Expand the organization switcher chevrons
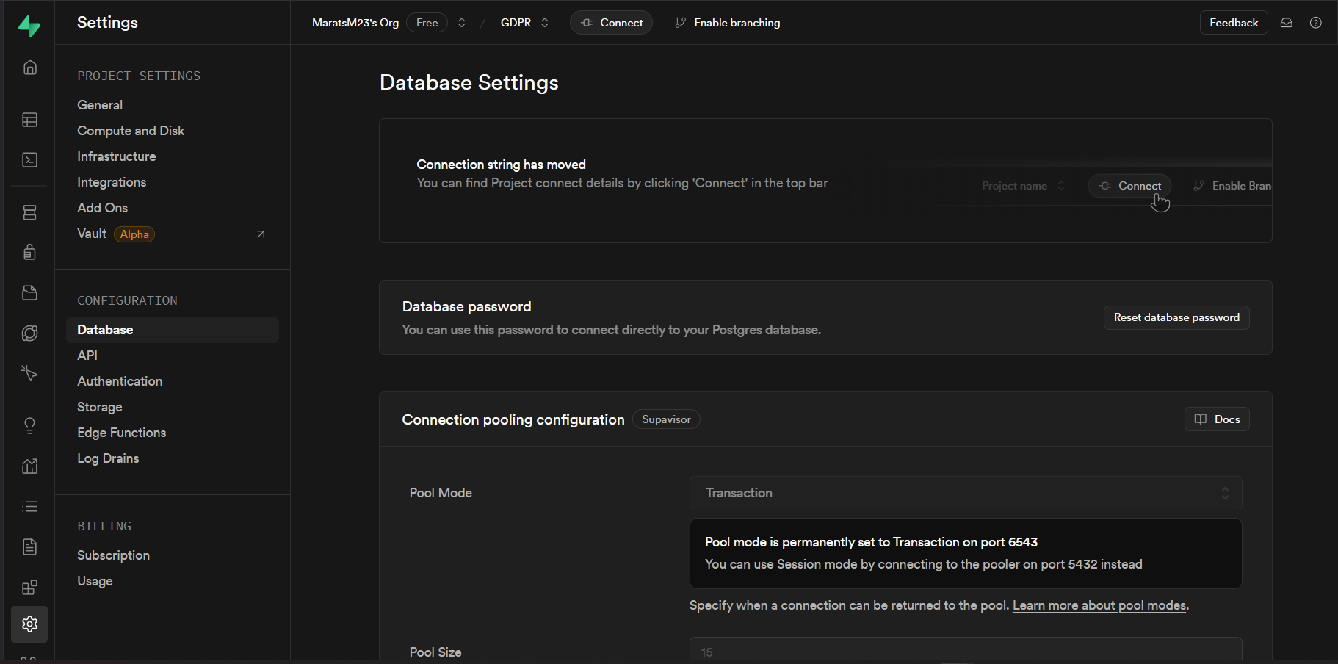This screenshot has height=664, width=1338. pyautogui.click(x=461, y=23)
